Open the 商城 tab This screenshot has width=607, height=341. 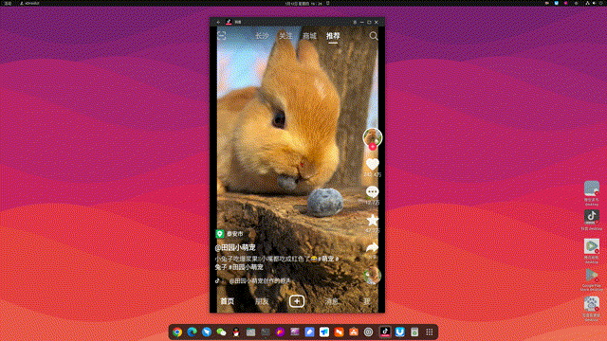(x=309, y=36)
